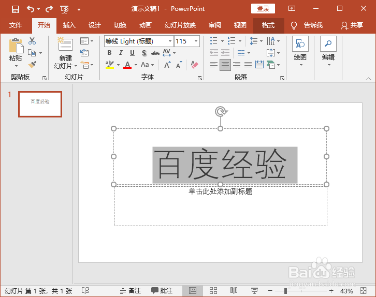Open align text vertical options

273,53
